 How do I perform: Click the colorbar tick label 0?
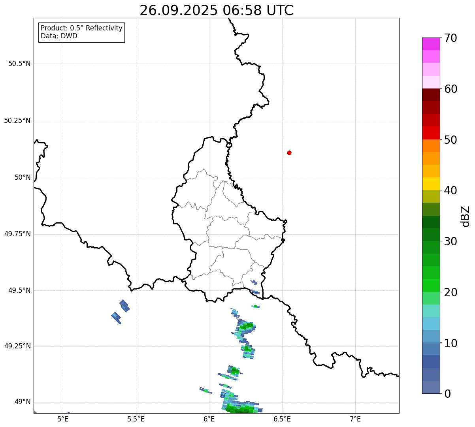[447, 394]
